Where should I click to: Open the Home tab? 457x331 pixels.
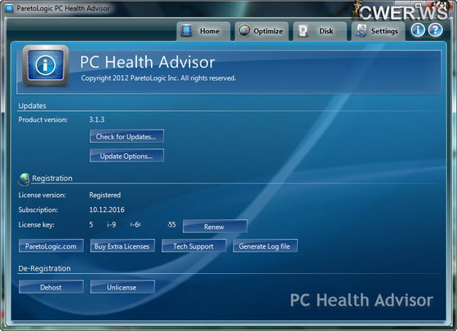point(203,31)
